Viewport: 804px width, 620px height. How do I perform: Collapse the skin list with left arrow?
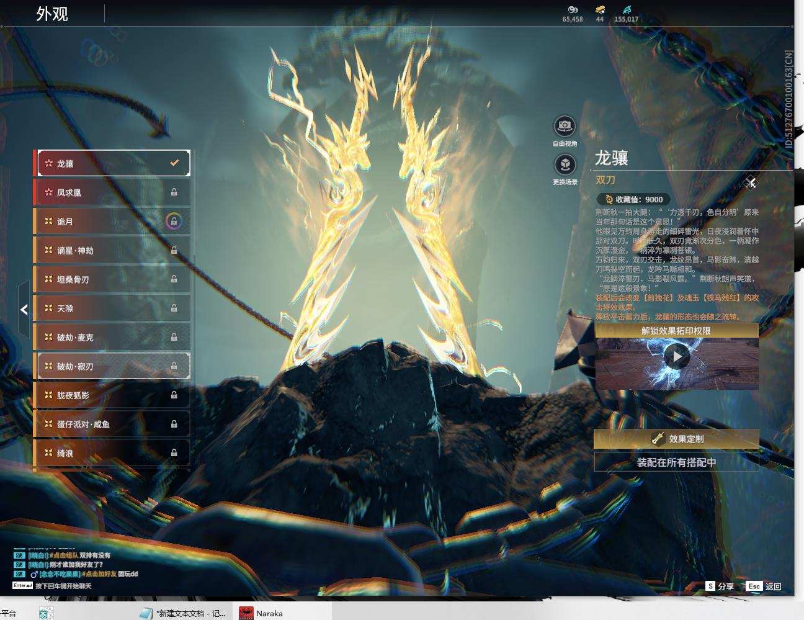coord(24,309)
